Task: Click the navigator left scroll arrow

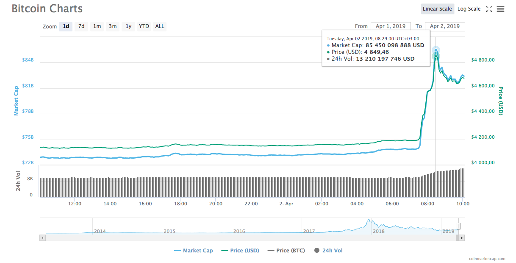Action: pyautogui.click(x=42, y=238)
